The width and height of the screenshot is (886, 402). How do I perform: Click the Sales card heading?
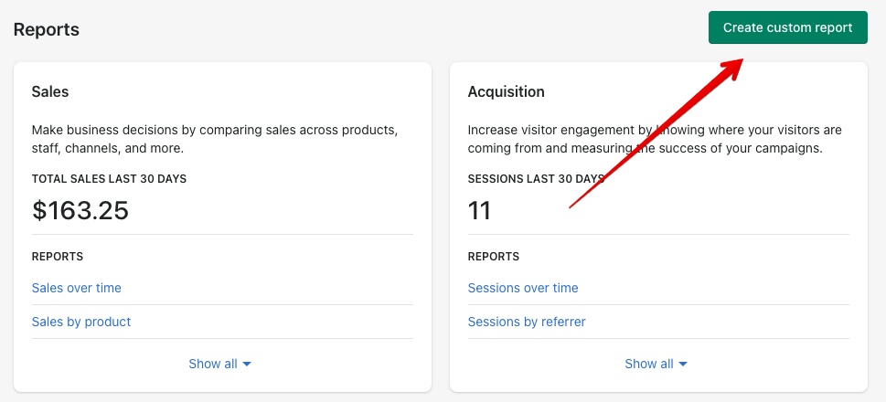50,91
